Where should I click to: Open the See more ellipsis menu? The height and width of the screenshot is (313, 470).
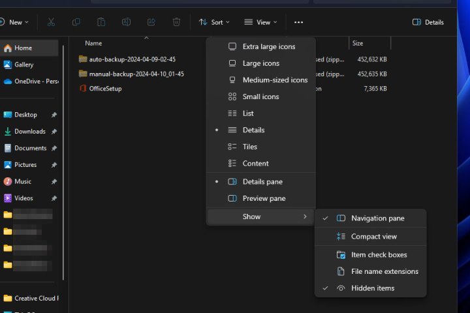(x=298, y=22)
